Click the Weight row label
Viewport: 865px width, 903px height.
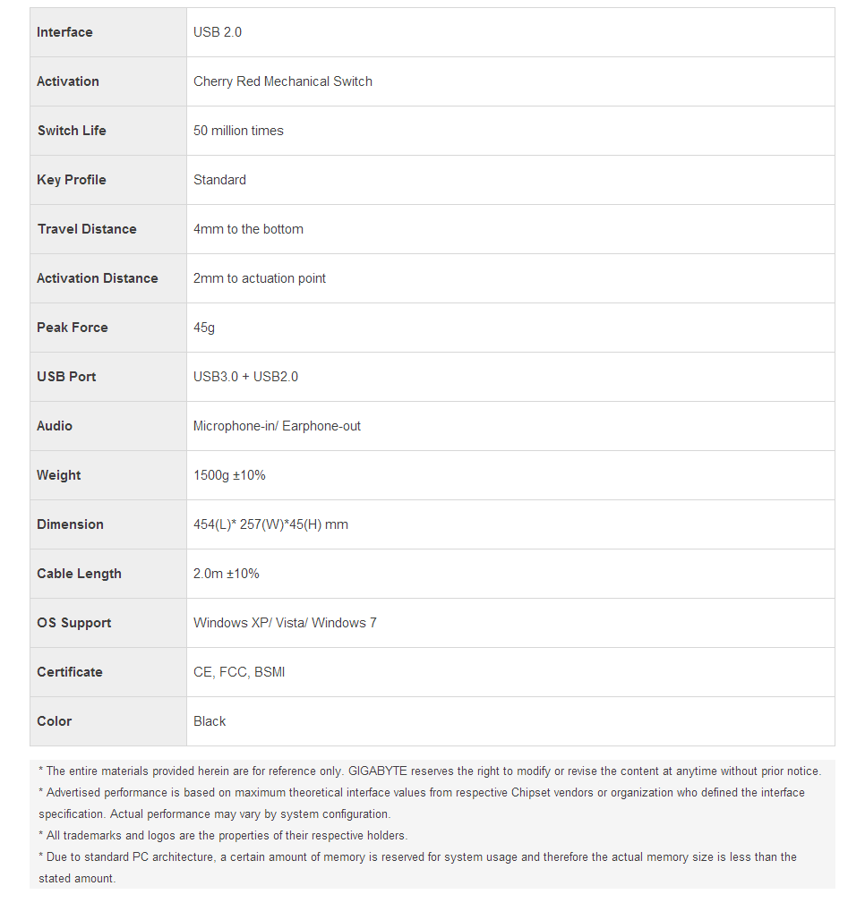coord(59,475)
